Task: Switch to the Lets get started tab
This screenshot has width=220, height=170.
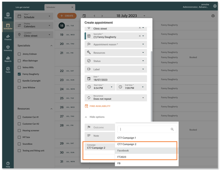Action: (x=22, y=7)
